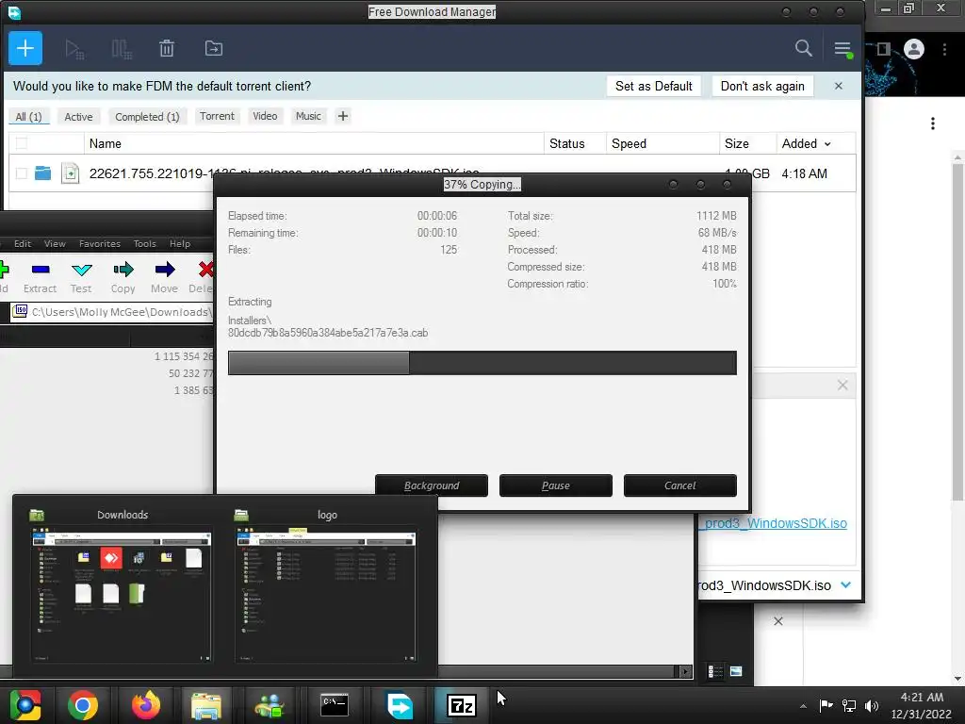This screenshot has height=724, width=965.
Task: Click the Move tool in 7-Zip toolbar
Action: click(164, 277)
